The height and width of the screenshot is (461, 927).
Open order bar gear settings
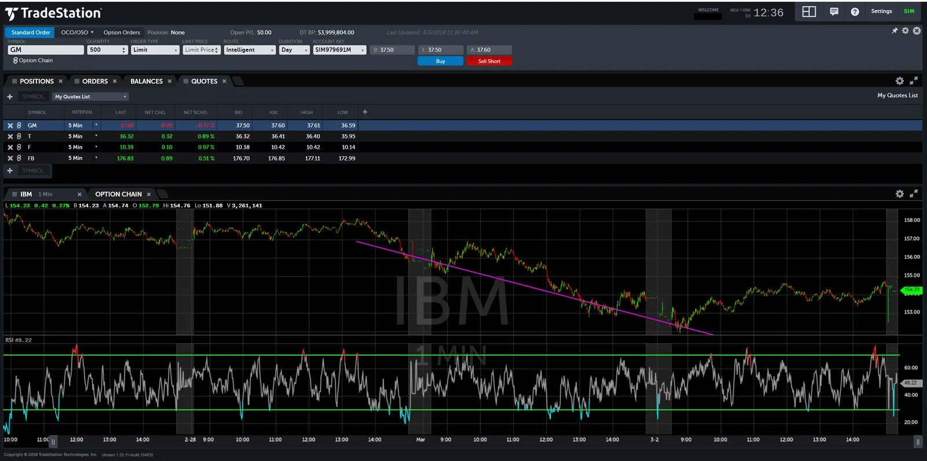point(906,31)
